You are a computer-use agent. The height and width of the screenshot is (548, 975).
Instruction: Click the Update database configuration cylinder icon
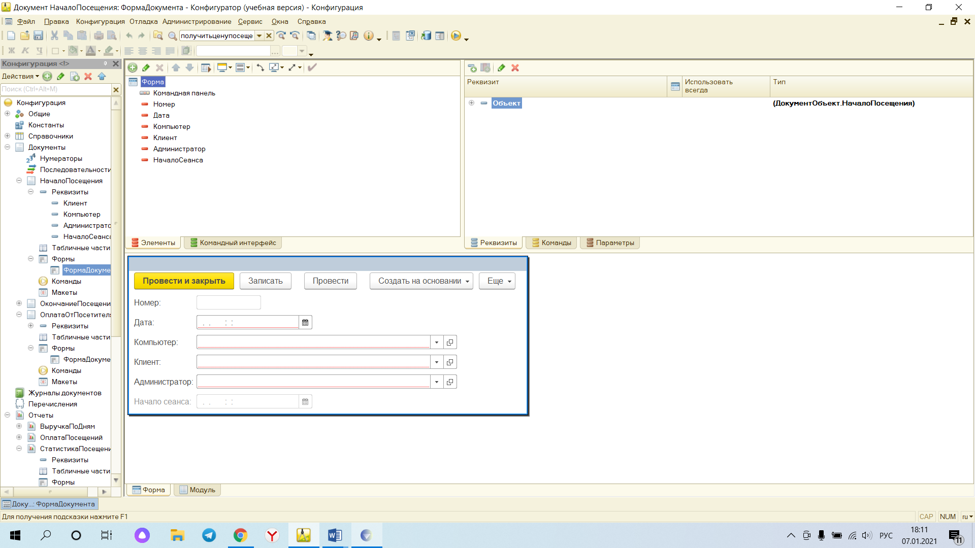426,36
